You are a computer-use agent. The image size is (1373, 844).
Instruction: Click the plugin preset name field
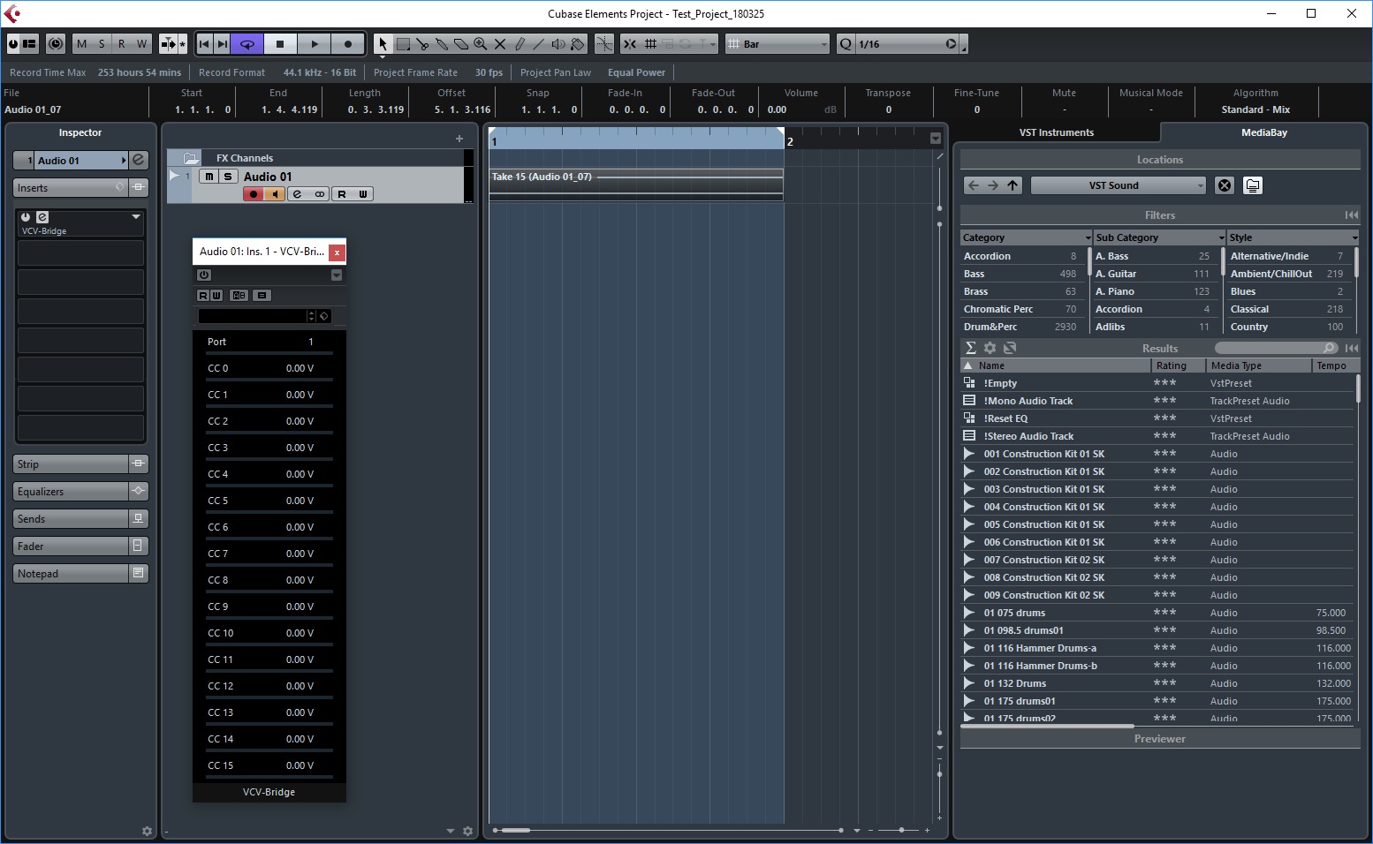252,316
